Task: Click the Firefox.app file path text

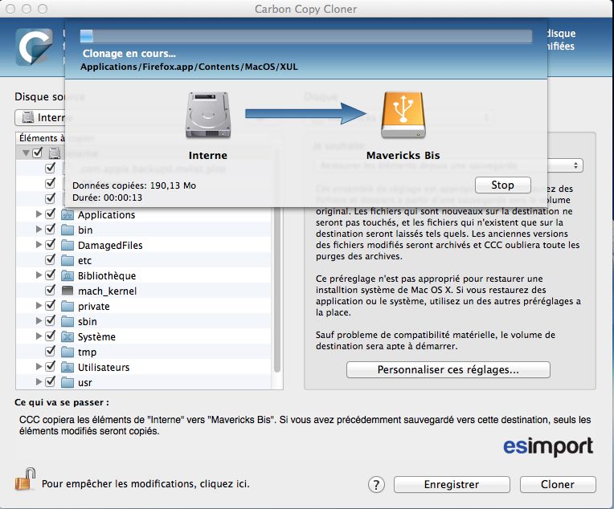Action: tap(189, 67)
